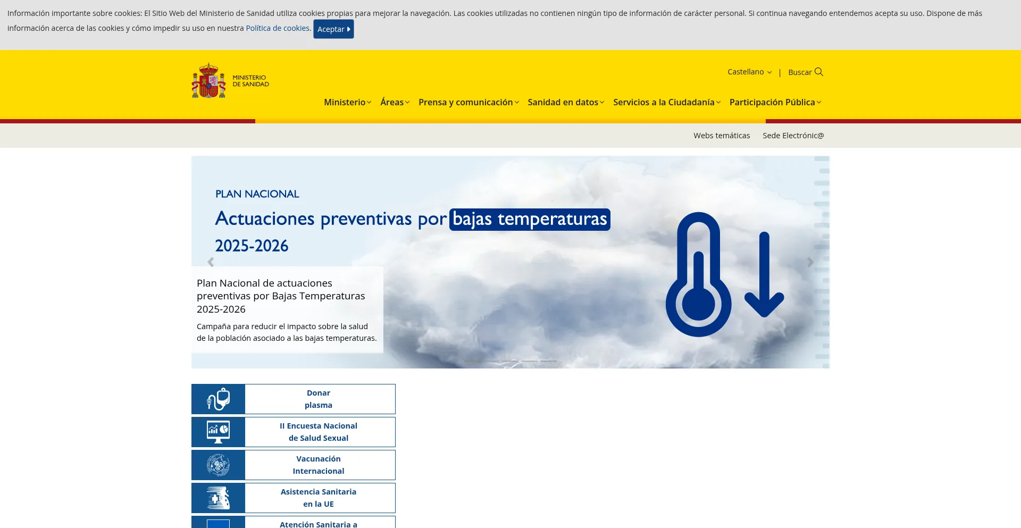Expand the Castellano language selector
The width and height of the screenshot is (1021, 528).
click(749, 72)
